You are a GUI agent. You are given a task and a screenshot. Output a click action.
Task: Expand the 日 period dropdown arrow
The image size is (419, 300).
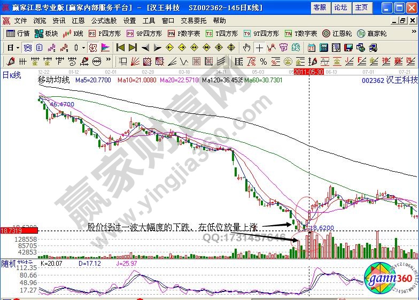click(18, 48)
